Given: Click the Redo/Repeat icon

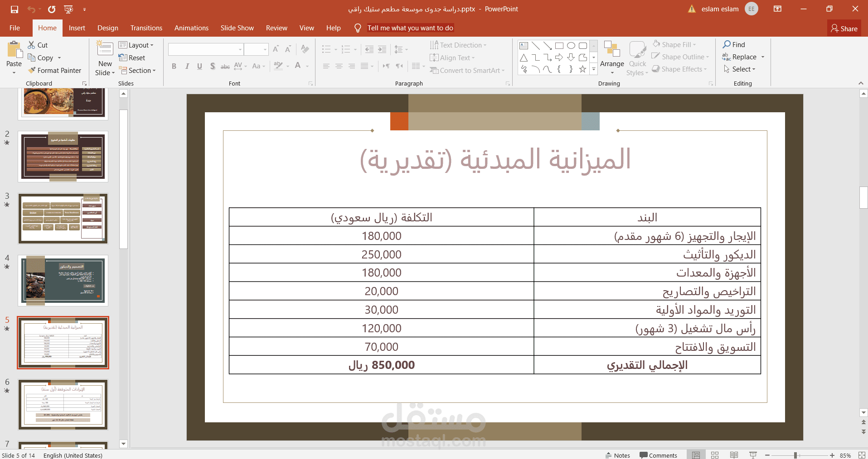Looking at the screenshot, I should coord(52,9).
